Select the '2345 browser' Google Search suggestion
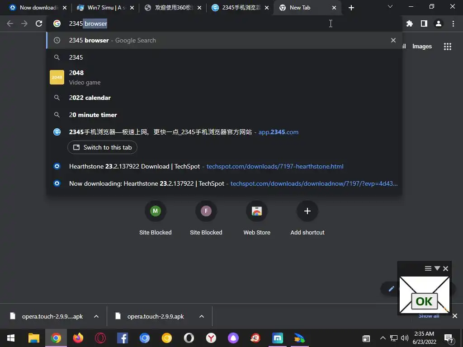463x347 pixels. pyautogui.click(x=224, y=40)
